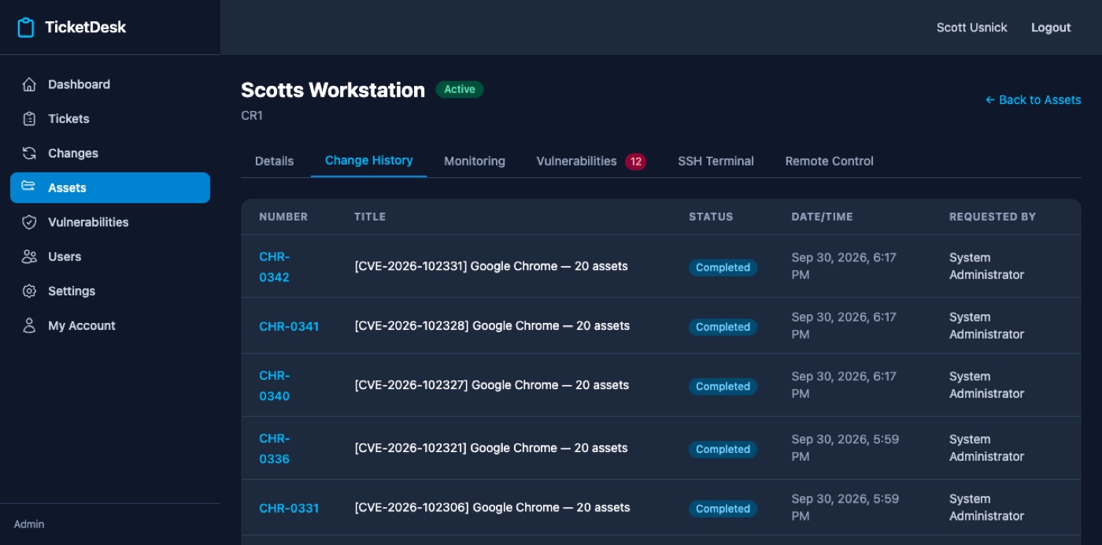Click the Settings gear icon
Image resolution: width=1102 pixels, height=545 pixels.
(x=29, y=291)
